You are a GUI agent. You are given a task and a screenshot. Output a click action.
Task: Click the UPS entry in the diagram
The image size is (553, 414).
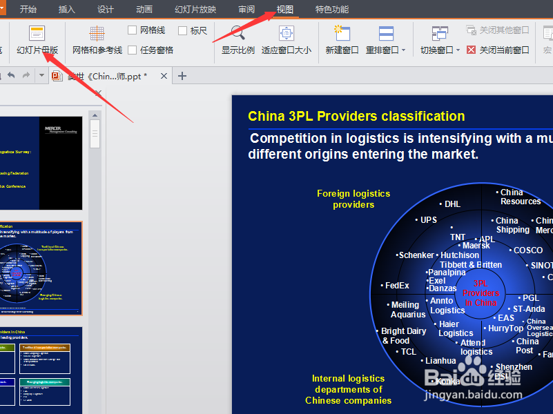427,220
